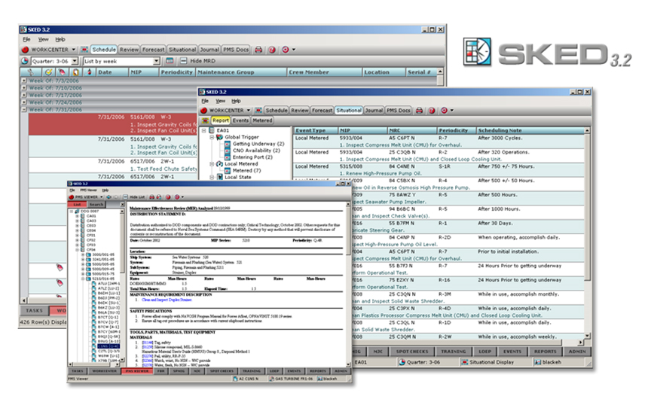Switch to the Forecast tab in the Schedule window
648x405 pixels.
[x=154, y=49]
